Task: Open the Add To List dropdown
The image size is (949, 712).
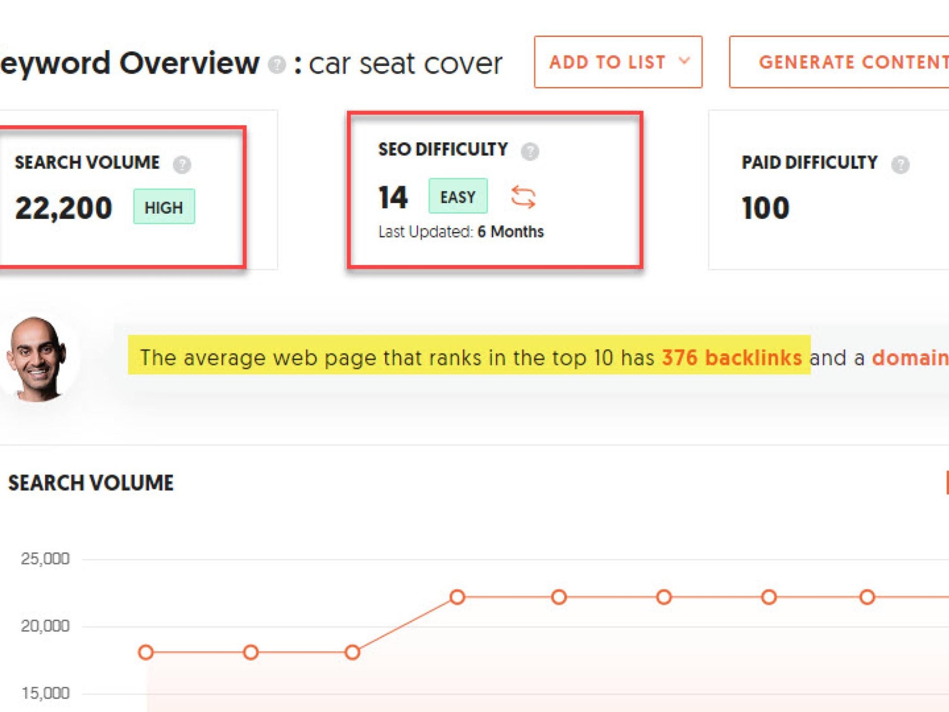Action: coord(618,62)
